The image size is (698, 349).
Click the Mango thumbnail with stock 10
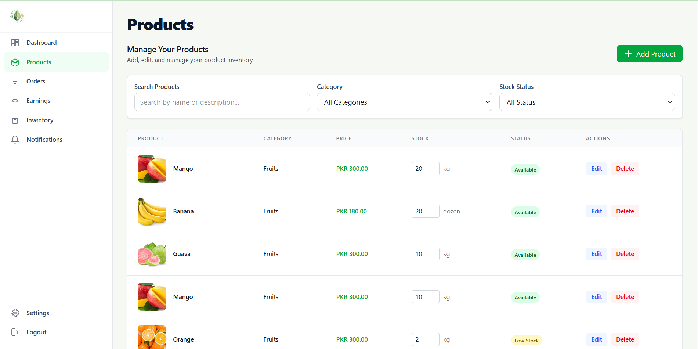pos(152,297)
